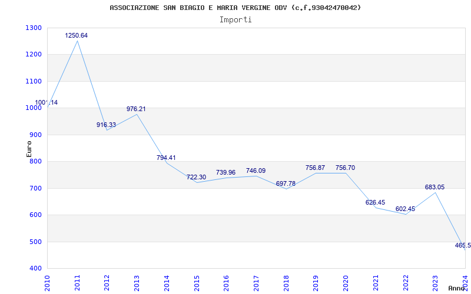Click the 976.21 value label
The height and width of the screenshot is (294, 471).
pos(136,109)
